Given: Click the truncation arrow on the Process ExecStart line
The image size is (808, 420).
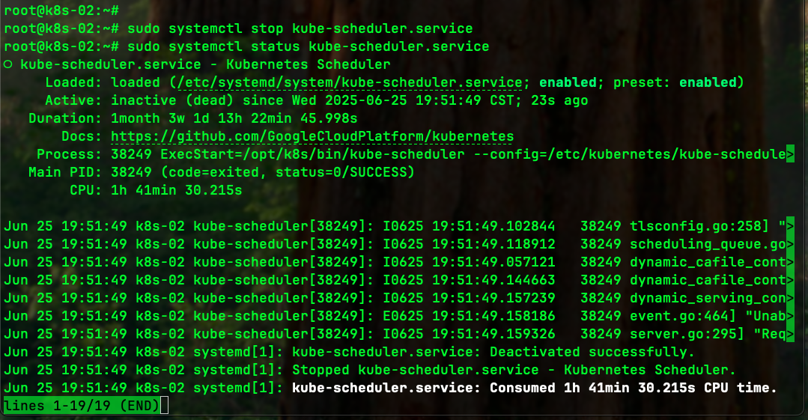Looking at the screenshot, I should coord(790,154).
